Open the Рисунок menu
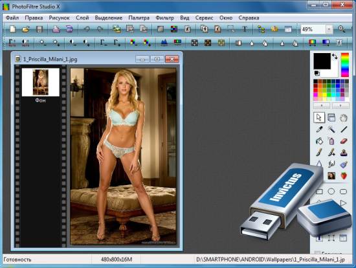The width and height of the screenshot is (356, 268). [x=60, y=17]
